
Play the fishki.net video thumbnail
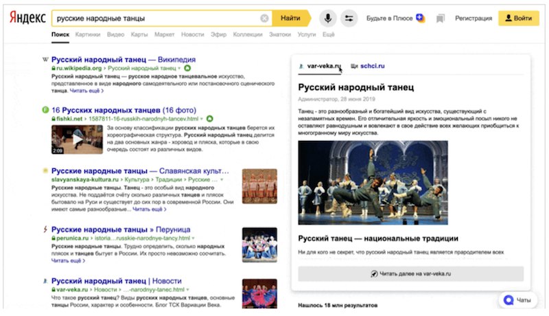tap(77, 139)
